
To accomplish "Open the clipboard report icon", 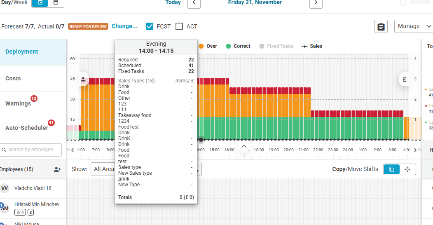I will click(x=381, y=26).
